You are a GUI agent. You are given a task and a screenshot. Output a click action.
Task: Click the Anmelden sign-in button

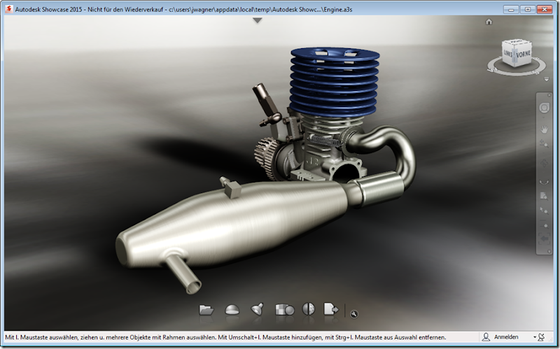point(506,337)
